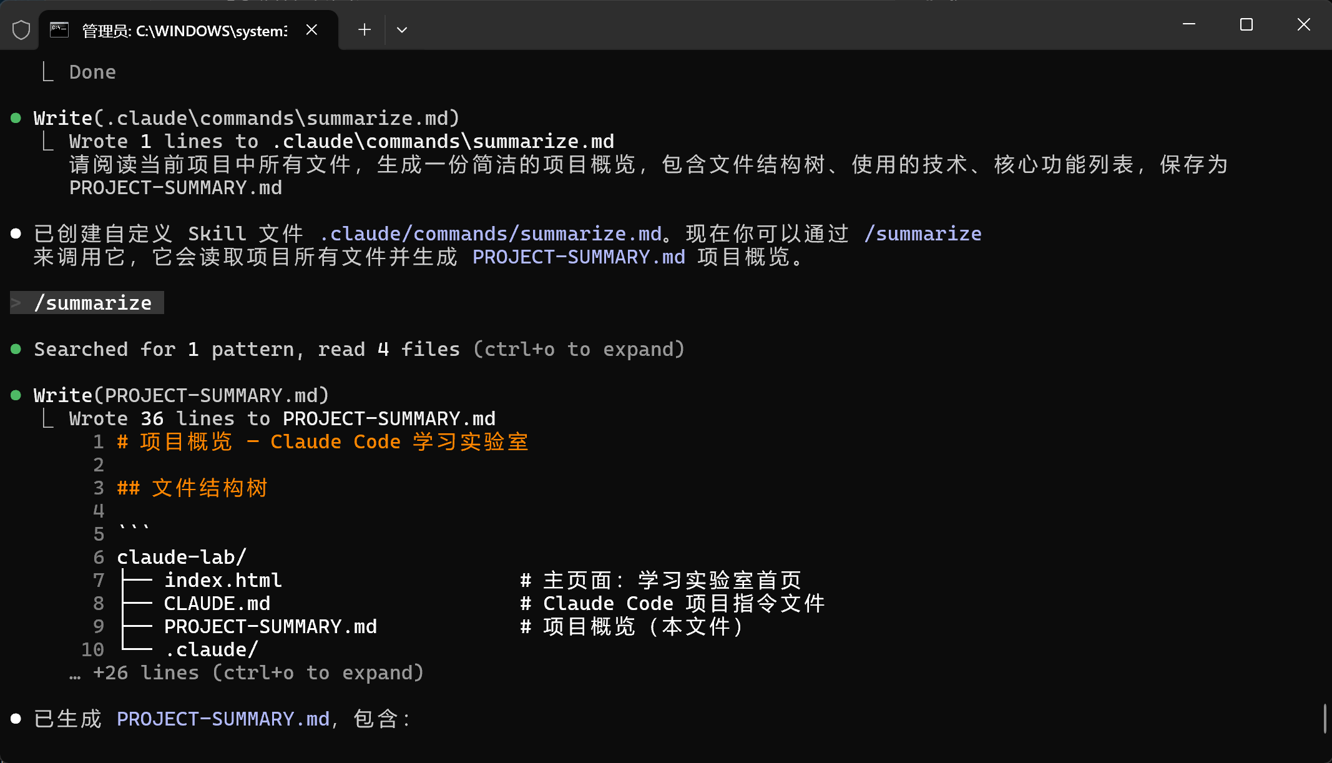The width and height of the screenshot is (1332, 763).
Task: Click the .claude/commands/summarize.md path in blue
Action: click(x=490, y=234)
